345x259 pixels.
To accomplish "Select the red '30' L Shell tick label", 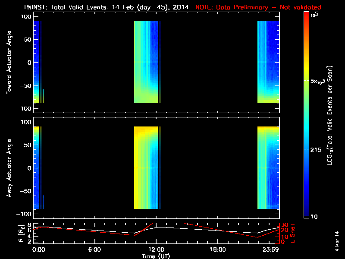I will click(285, 225).
